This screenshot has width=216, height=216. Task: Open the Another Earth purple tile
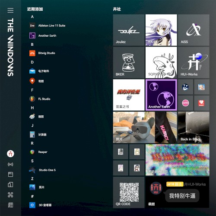(161, 95)
